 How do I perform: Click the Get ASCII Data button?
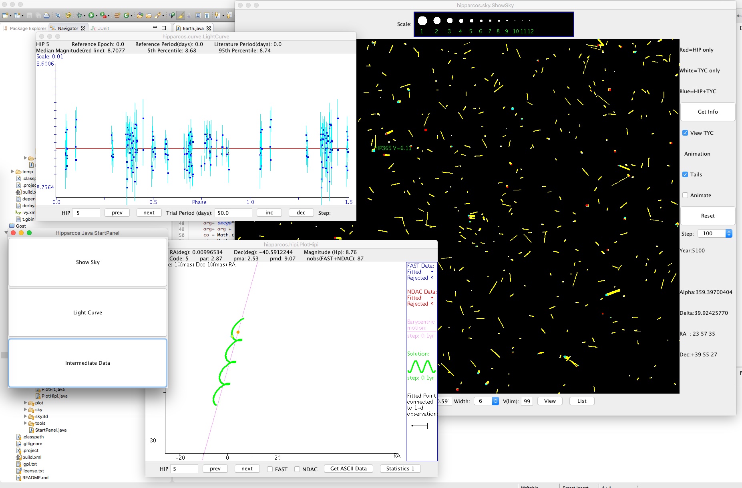[348, 469]
